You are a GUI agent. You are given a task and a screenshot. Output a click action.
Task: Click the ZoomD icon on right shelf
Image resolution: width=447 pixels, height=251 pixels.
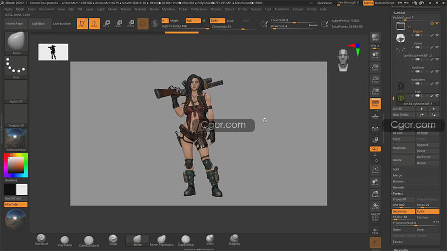click(x=375, y=194)
